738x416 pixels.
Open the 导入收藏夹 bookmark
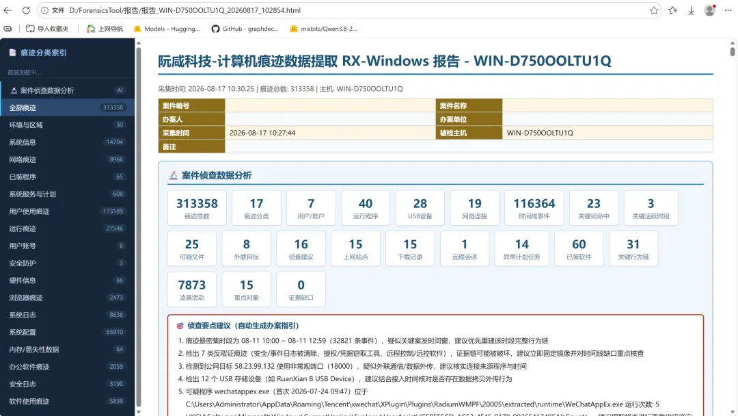pyautogui.click(x=47, y=29)
